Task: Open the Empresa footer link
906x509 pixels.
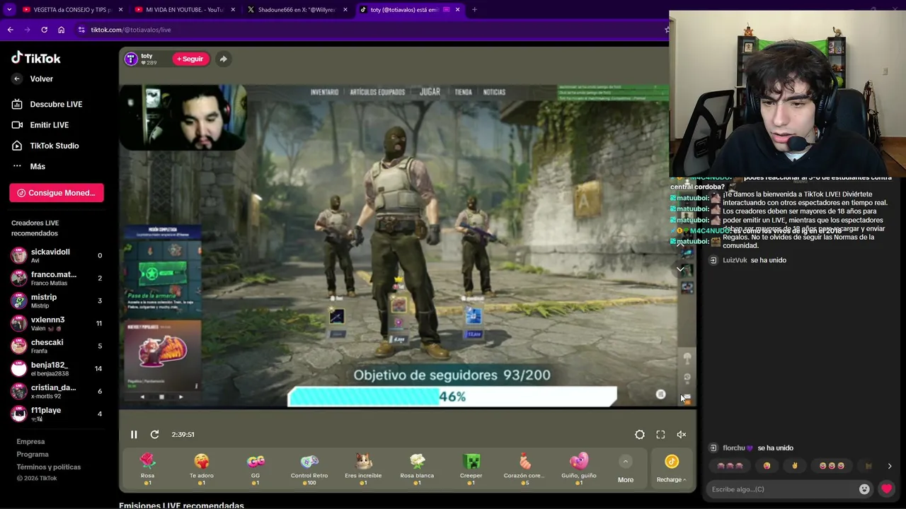Action: (x=30, y=442)
